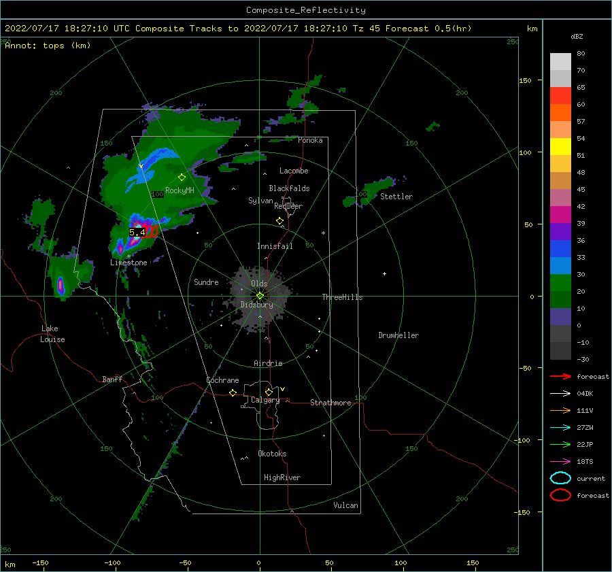The image size is (612, 572).
Task: Click the yellow diamond marker south of RedDeer
Action: coord(280,221)
